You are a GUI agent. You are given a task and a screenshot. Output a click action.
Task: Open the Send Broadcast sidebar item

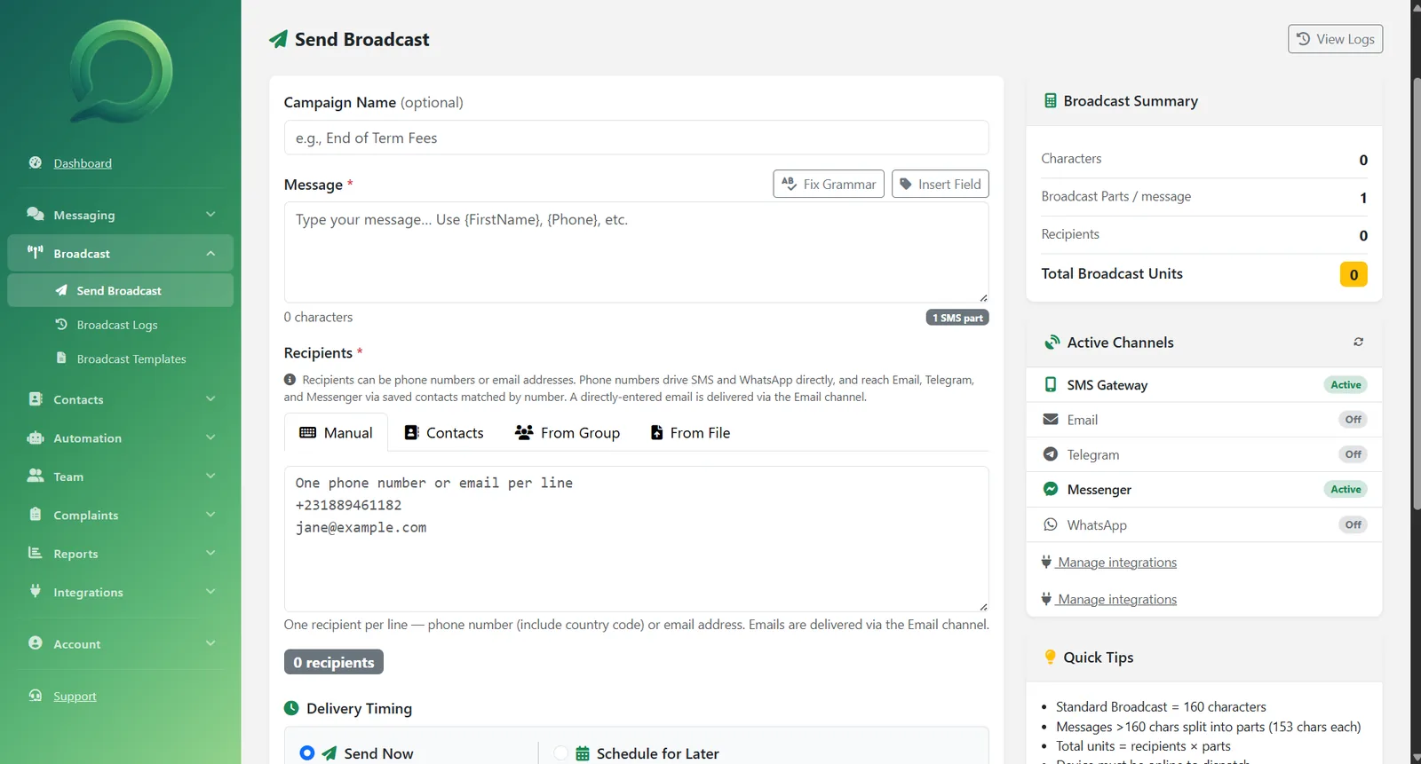120,290
